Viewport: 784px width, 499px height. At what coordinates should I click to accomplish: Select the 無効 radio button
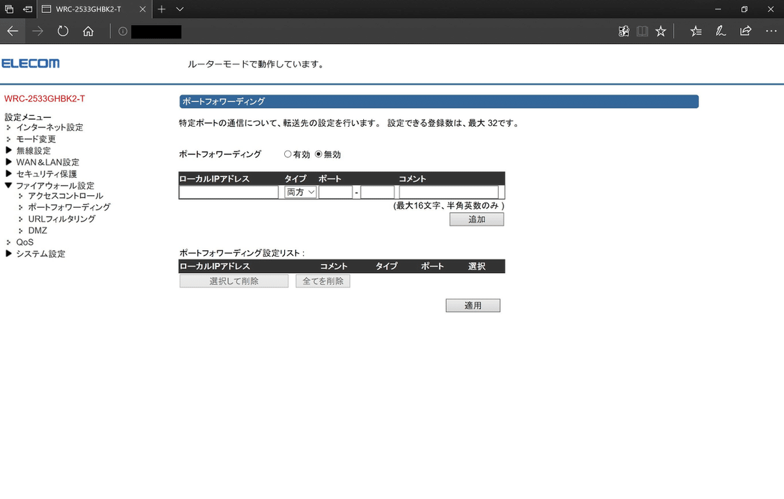[x=318, y=154]
